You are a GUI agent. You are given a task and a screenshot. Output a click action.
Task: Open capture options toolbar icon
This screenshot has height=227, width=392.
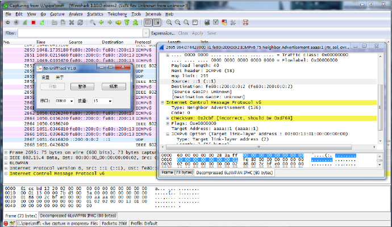coord(16,23)
